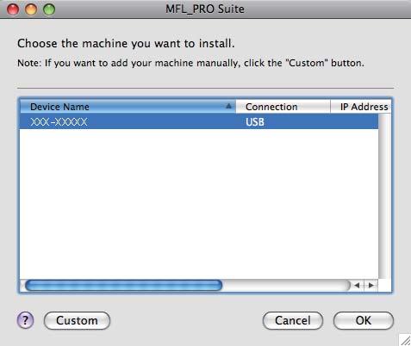Screen dimensions: 411x346
Task: Click the USB connection cell
Action: click(x=255, y=122)
